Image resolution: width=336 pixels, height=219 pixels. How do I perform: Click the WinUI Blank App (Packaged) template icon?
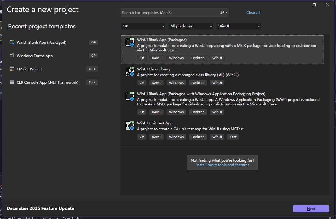[x=130, y=42]
